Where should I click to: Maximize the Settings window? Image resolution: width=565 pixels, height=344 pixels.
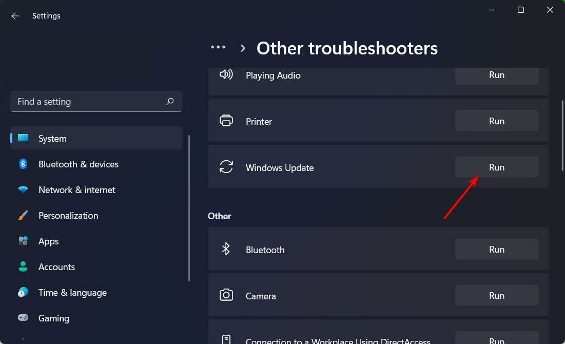click(521, 10)
